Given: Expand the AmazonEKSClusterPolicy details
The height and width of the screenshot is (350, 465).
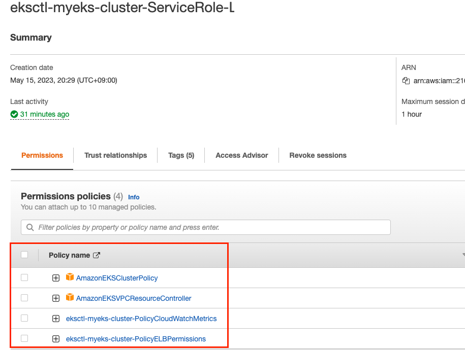Looking at the screenshot, I should click(56, 278).
